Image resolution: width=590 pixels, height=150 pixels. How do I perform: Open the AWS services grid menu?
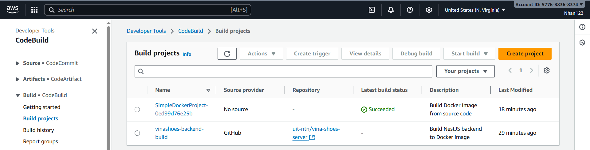(x=34, y=10)
